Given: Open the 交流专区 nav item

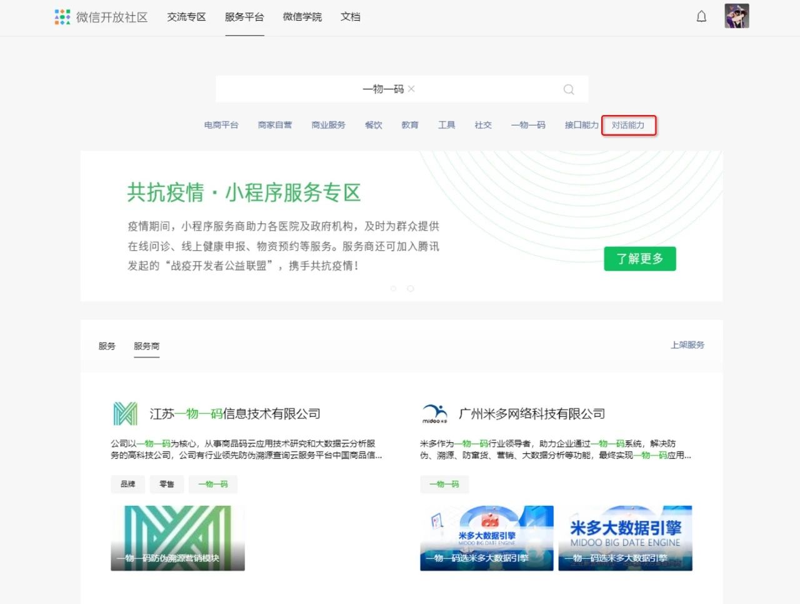Looking at the screenshot, I should [186, 17].
